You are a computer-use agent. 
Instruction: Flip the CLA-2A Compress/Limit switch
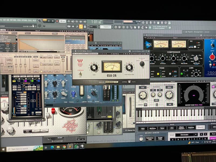click(x=80, y=74)
